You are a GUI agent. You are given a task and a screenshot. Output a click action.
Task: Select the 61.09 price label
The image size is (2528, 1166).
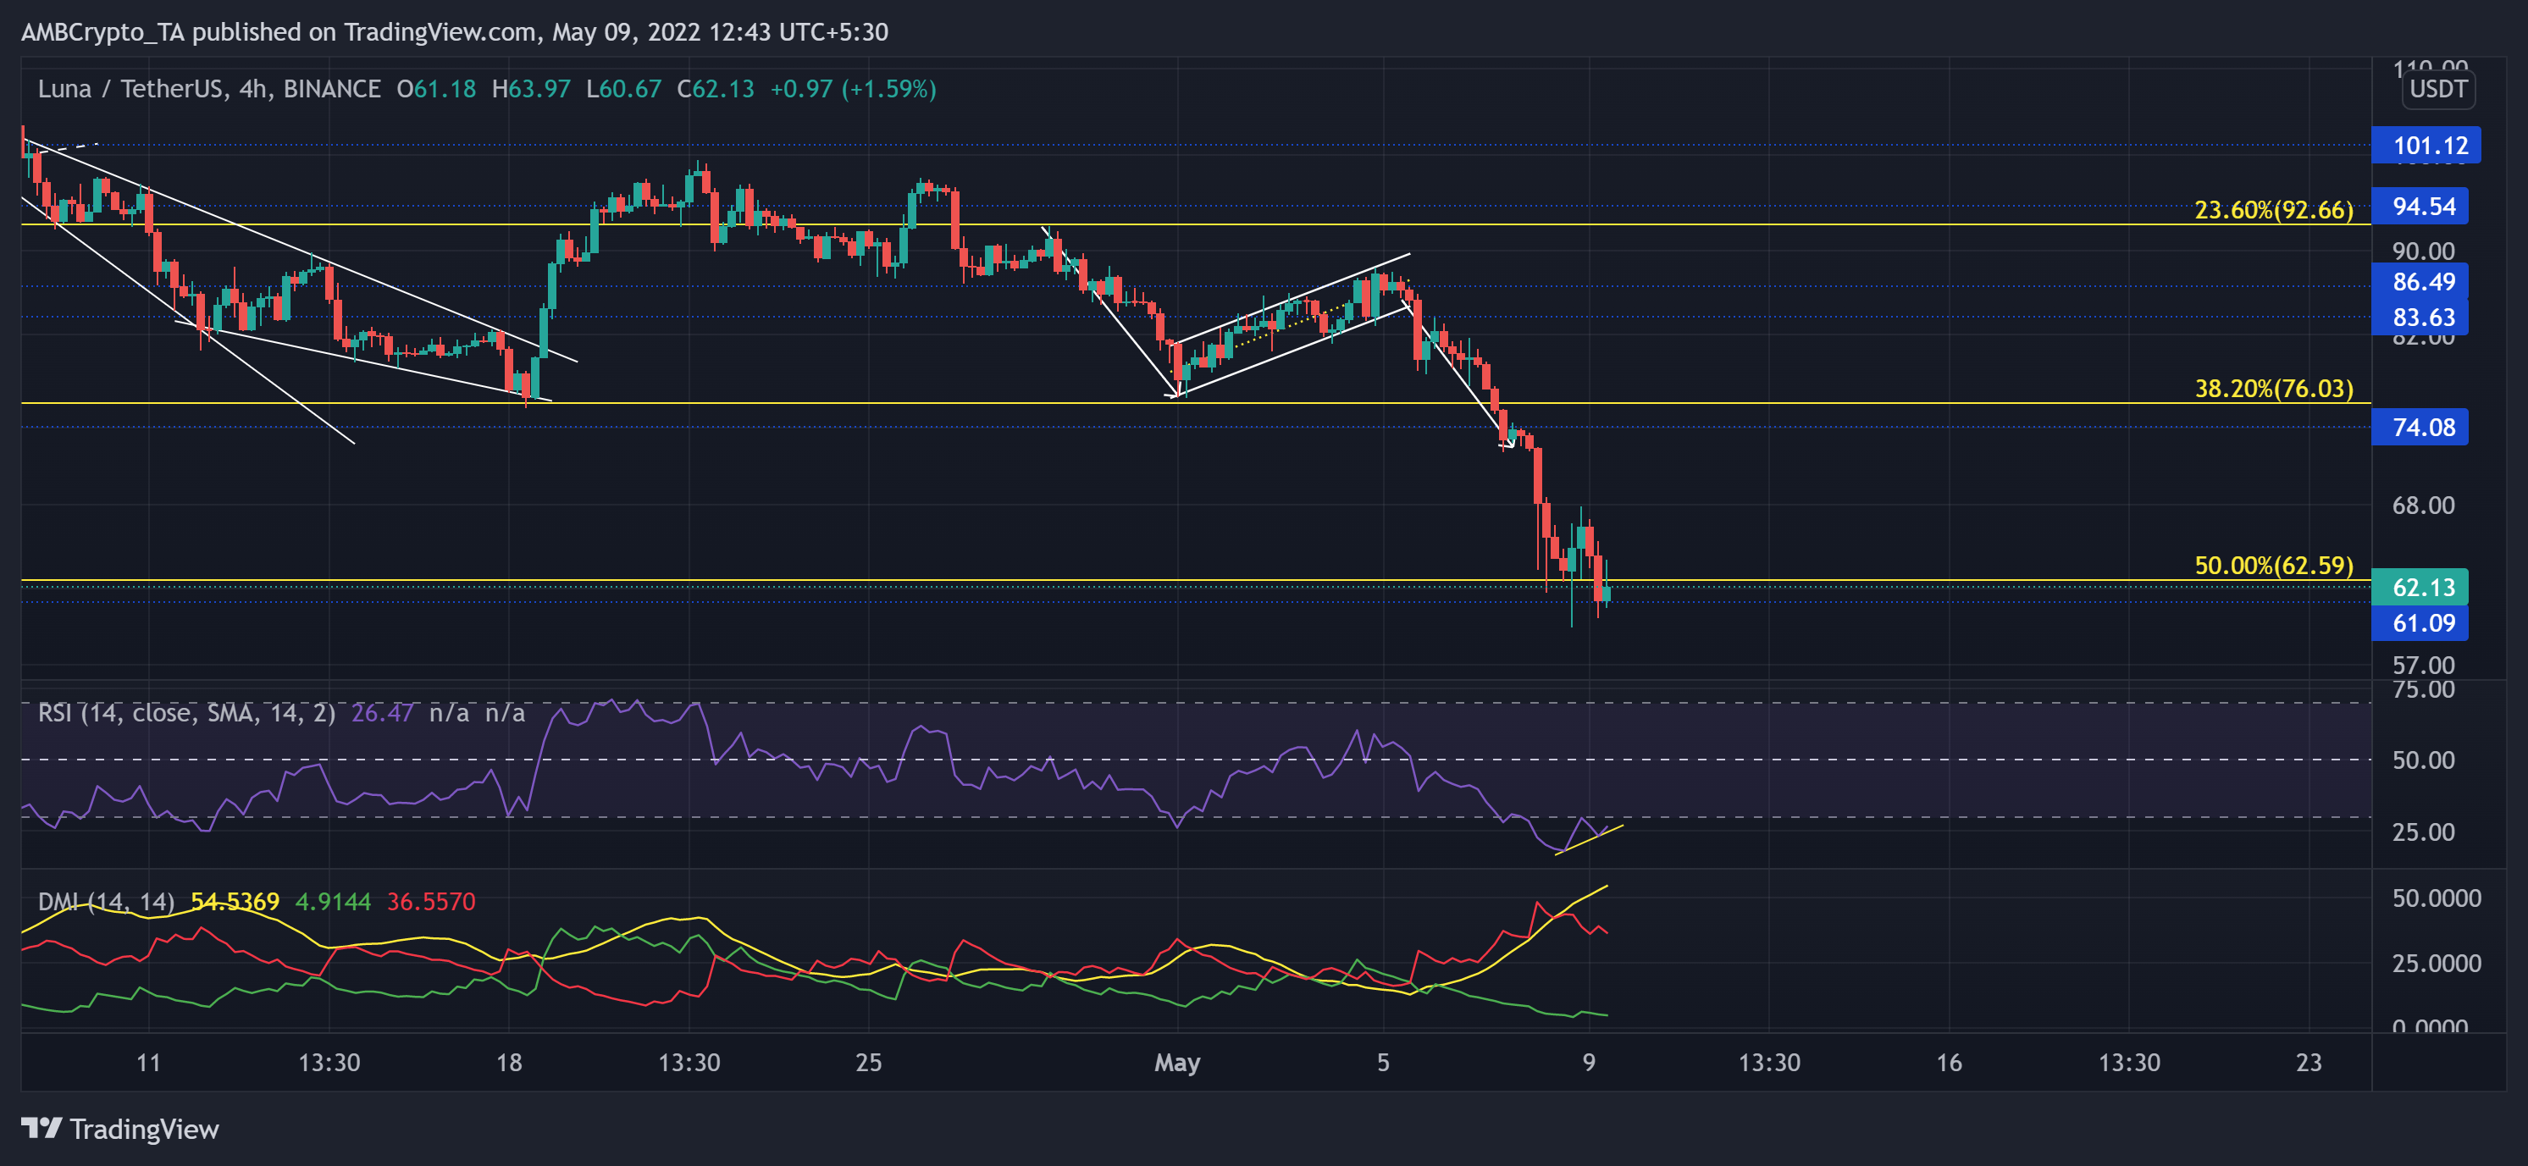(2419, 622)
